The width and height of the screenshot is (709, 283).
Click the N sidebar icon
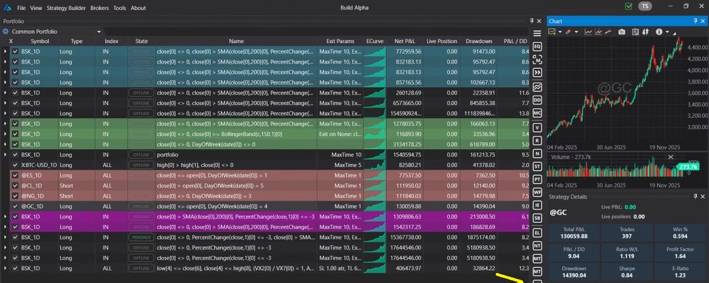point(537,153)
